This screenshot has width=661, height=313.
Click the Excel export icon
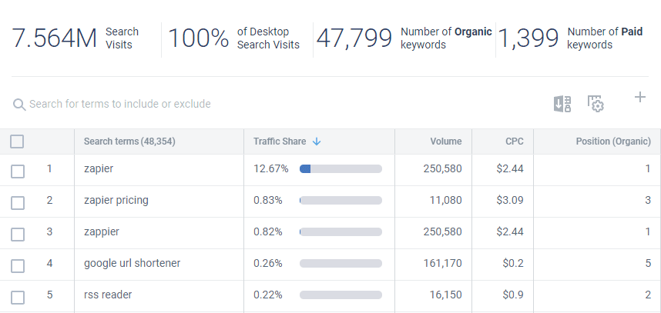coord(562,104)
